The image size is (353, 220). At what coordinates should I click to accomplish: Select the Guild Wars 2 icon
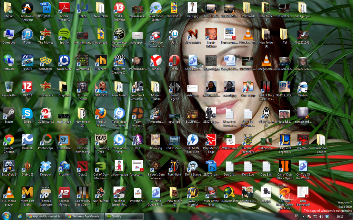46,113
